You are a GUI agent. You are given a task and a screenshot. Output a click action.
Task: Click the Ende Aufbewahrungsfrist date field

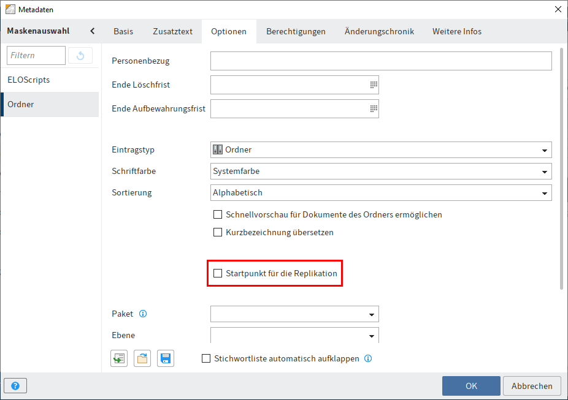click(294, 108)
